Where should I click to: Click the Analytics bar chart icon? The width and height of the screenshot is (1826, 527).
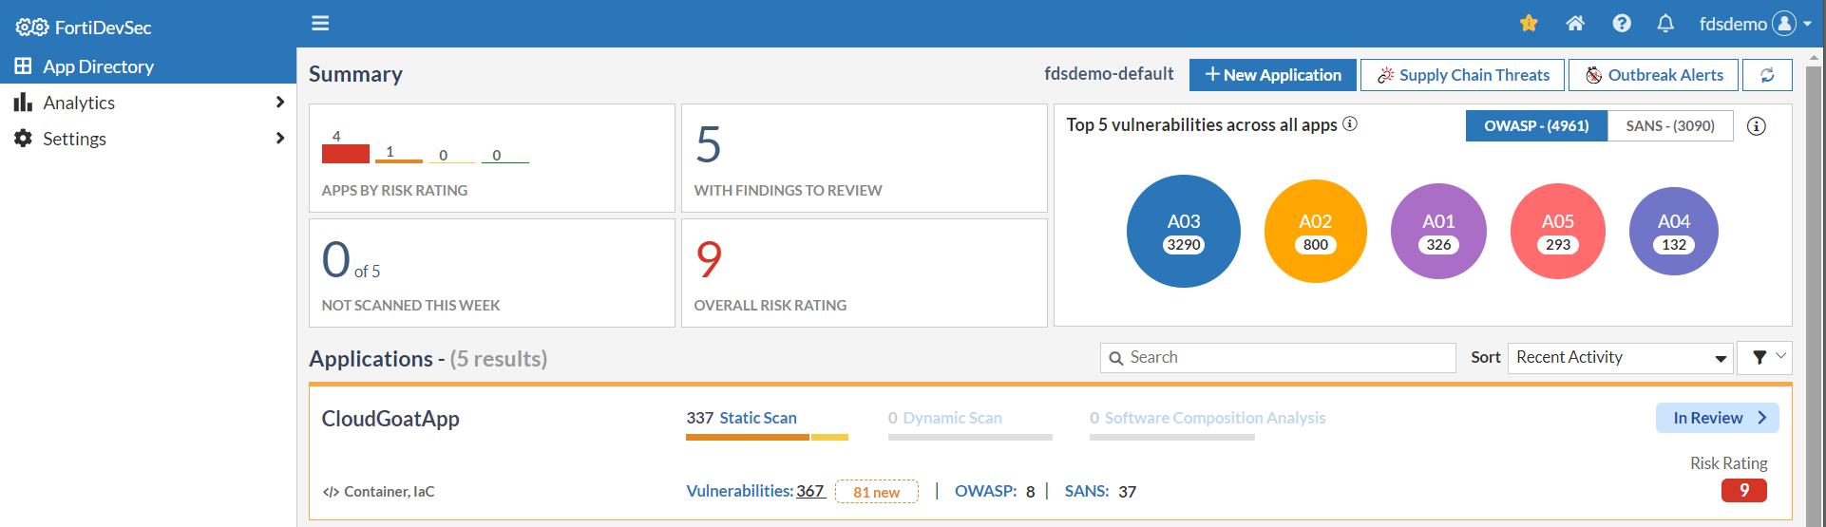pyautogui.click(x=23, y=102)
